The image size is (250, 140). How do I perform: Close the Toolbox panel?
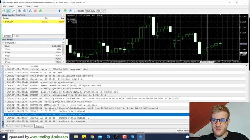3,65
